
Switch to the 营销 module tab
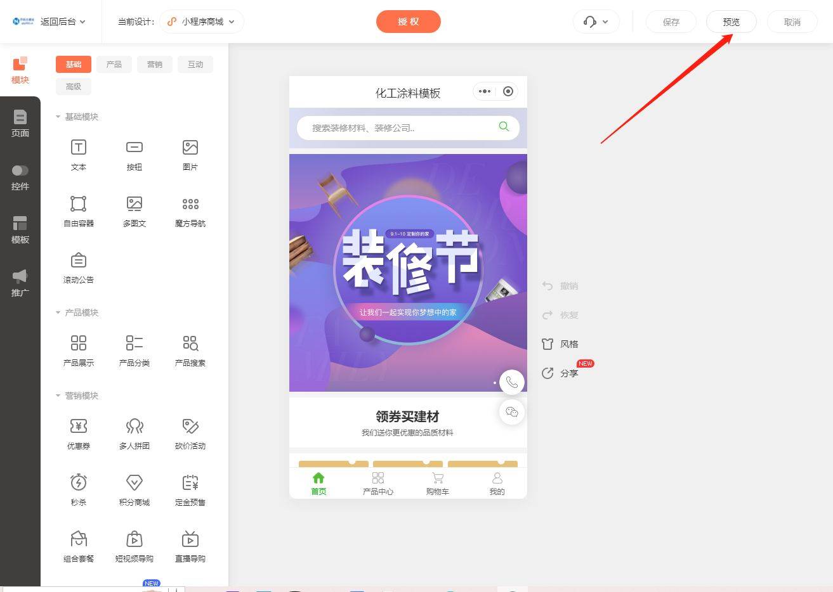pyautogui.click(x=155, y=64)
